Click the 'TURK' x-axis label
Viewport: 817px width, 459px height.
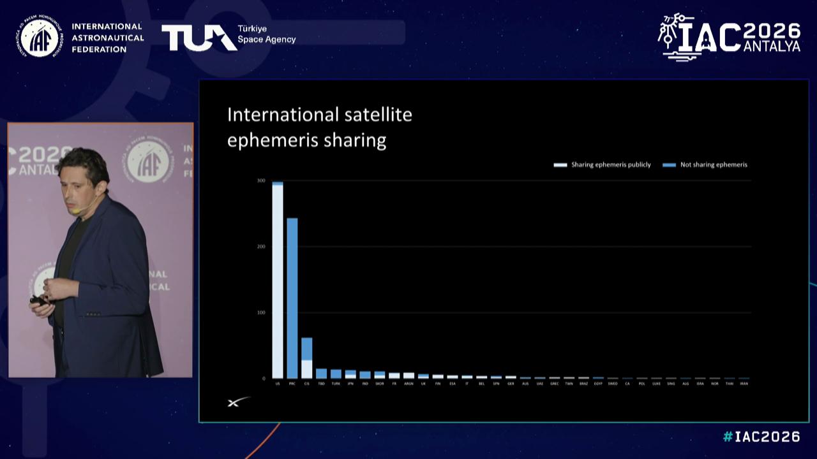coord(336,384)
